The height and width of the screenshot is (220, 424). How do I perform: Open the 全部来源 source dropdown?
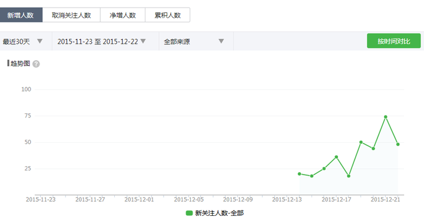point(196,41)
